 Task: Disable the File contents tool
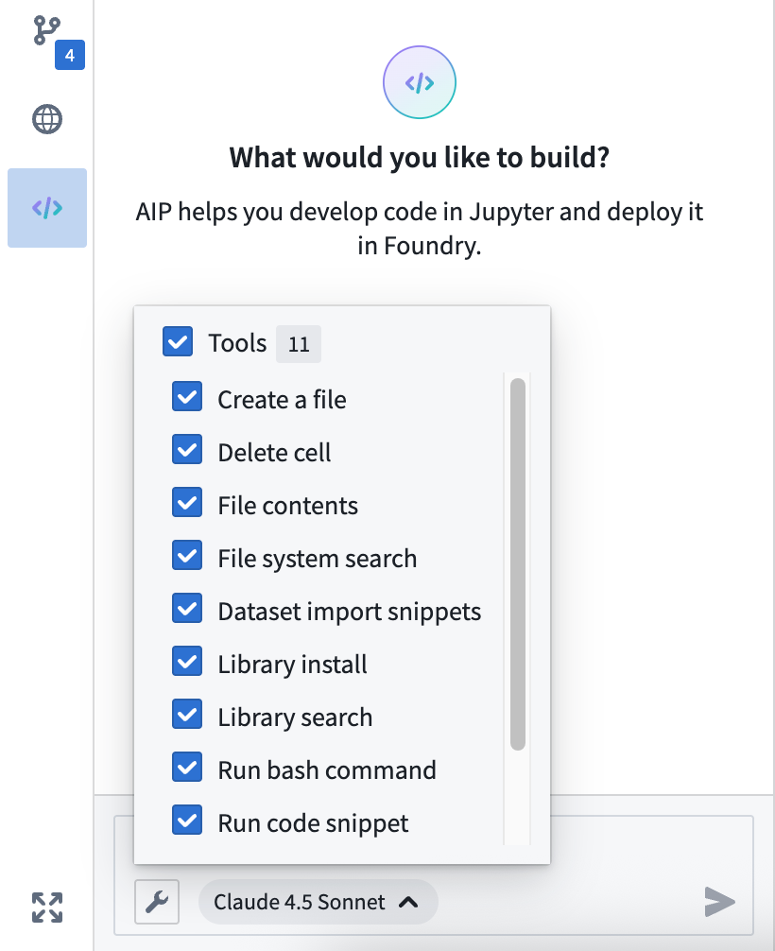pos(187,502)
